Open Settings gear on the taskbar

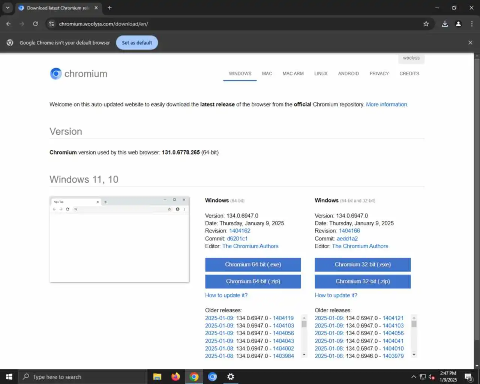point(231,376)
